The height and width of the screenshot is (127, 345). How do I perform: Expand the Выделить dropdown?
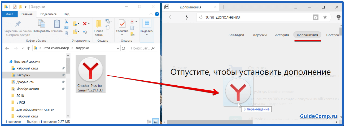tap(147, 35)
